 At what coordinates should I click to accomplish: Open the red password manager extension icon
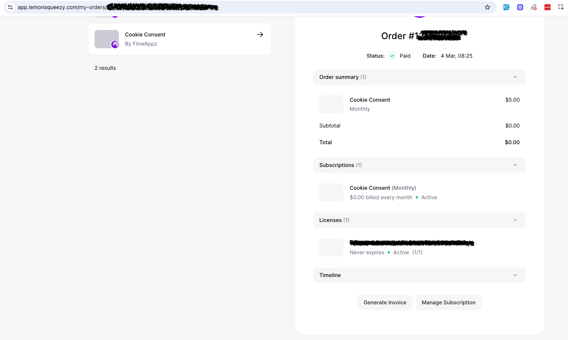(x=547, y=7)
